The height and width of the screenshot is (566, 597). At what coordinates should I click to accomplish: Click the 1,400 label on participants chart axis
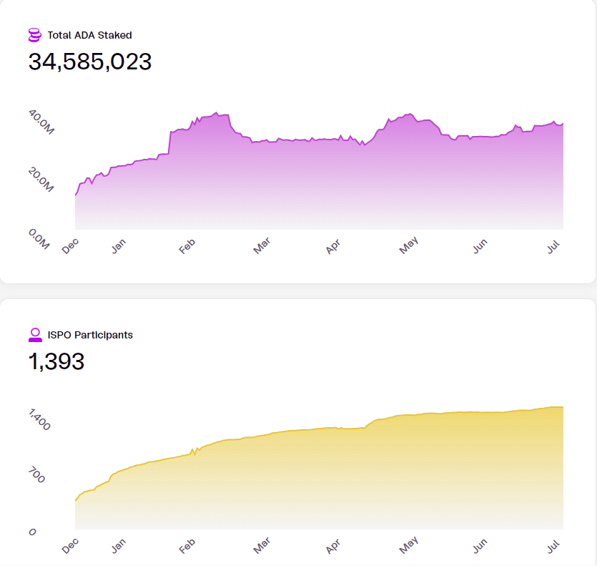click(39, 420)
